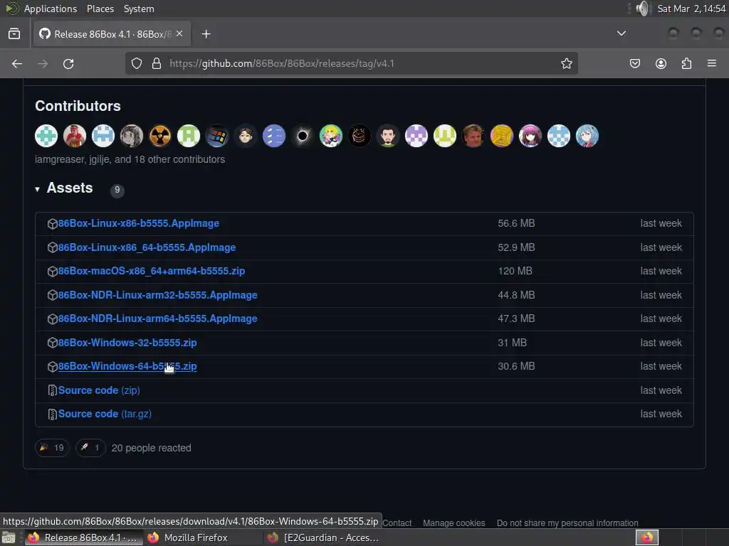Click the party popper reaction with 19

(x=52, y=448)
